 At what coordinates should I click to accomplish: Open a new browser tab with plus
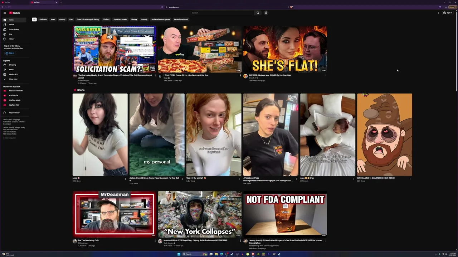tap(61, 2)
